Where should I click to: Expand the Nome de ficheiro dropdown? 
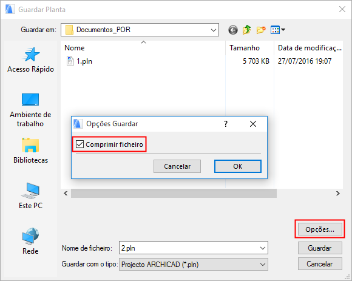coord(262,248)
